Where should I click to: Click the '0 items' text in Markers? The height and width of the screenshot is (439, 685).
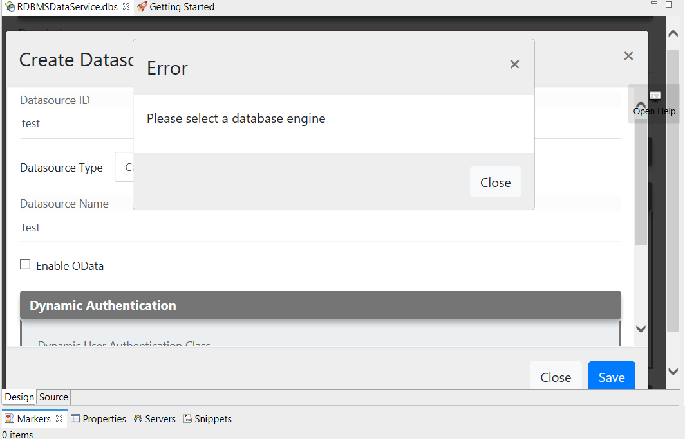(x=17, y=435)
